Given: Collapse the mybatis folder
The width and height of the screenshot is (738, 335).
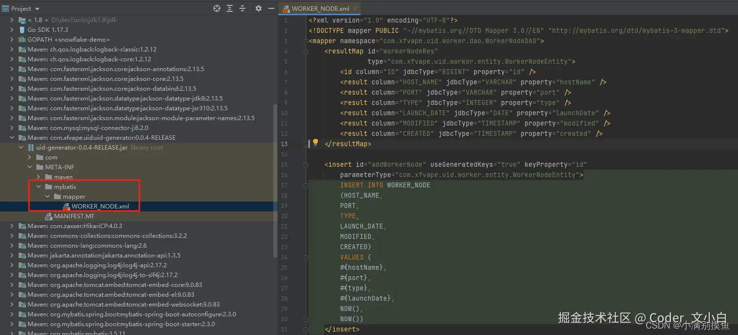Looking at the screenshot, I should click(x=39, y=187).
